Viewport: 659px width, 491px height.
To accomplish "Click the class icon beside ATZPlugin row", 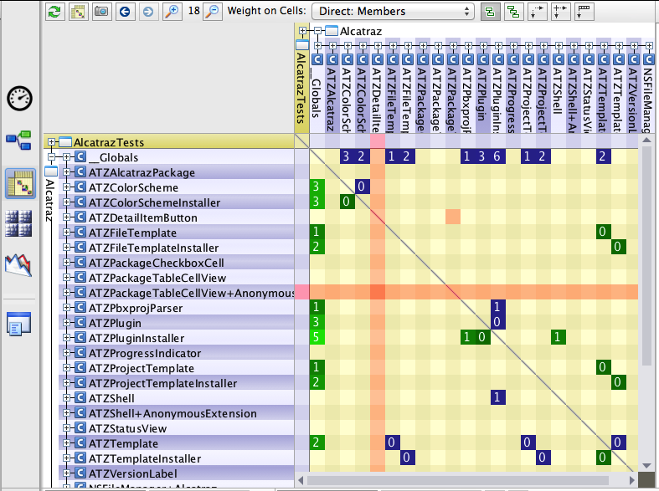I will click(x=80, y=323).
